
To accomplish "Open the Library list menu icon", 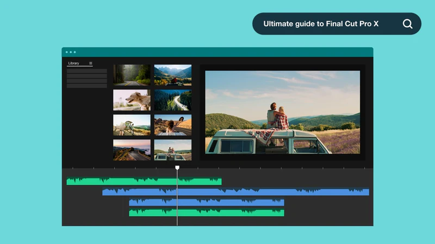I will coord(91,63).
